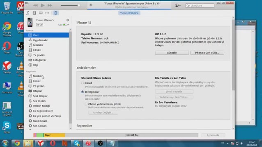Open Google Chrome desktop shortcut
This screenshot has height=147, width=262.
pos(7,29)
